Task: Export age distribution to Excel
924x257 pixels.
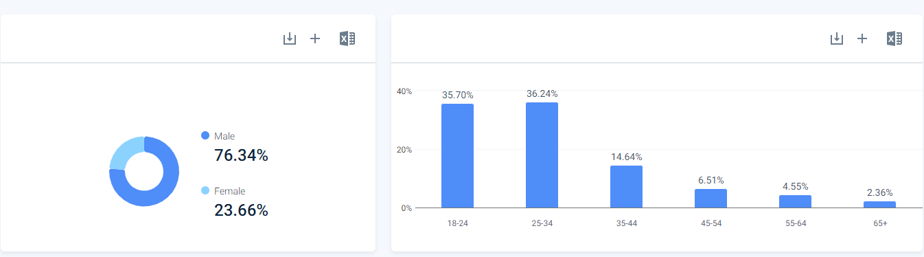Action: tap(894, 38)
